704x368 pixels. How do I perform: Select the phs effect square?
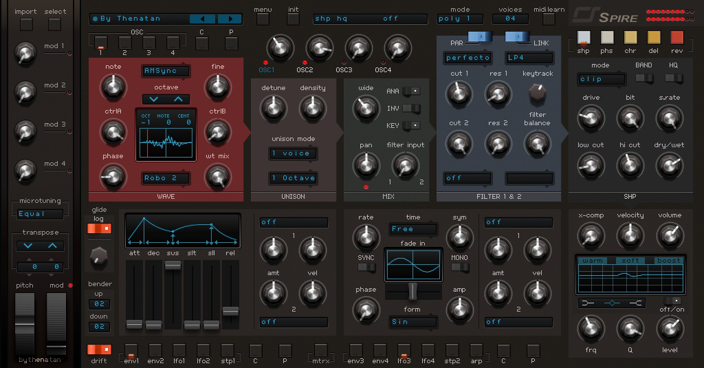pyautogui.click(x=606, y=38)
